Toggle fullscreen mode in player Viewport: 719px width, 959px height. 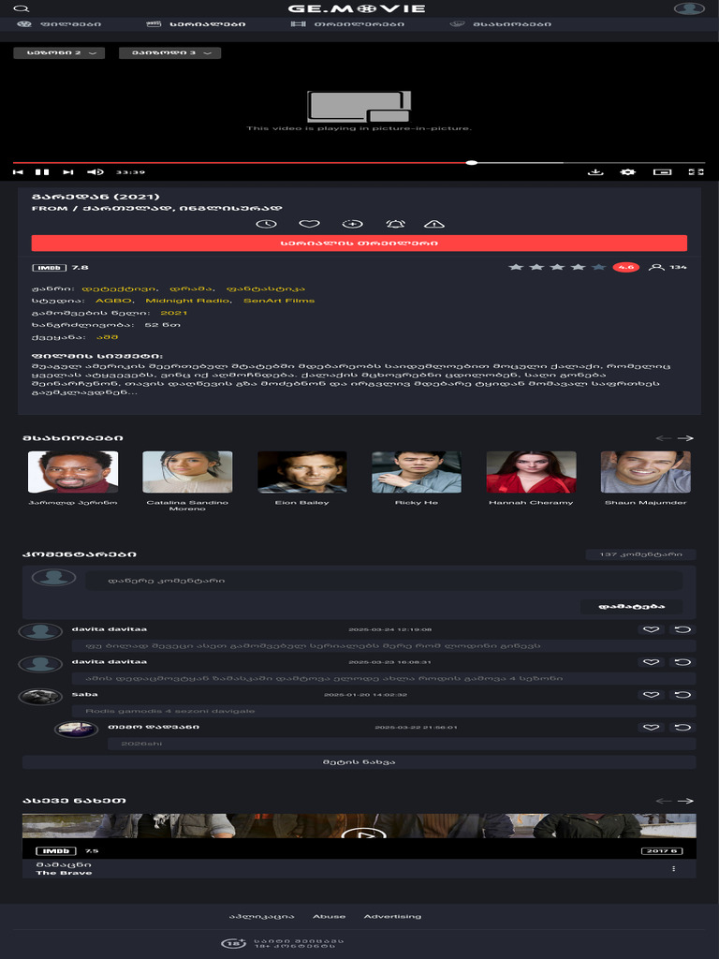(697, 172)
